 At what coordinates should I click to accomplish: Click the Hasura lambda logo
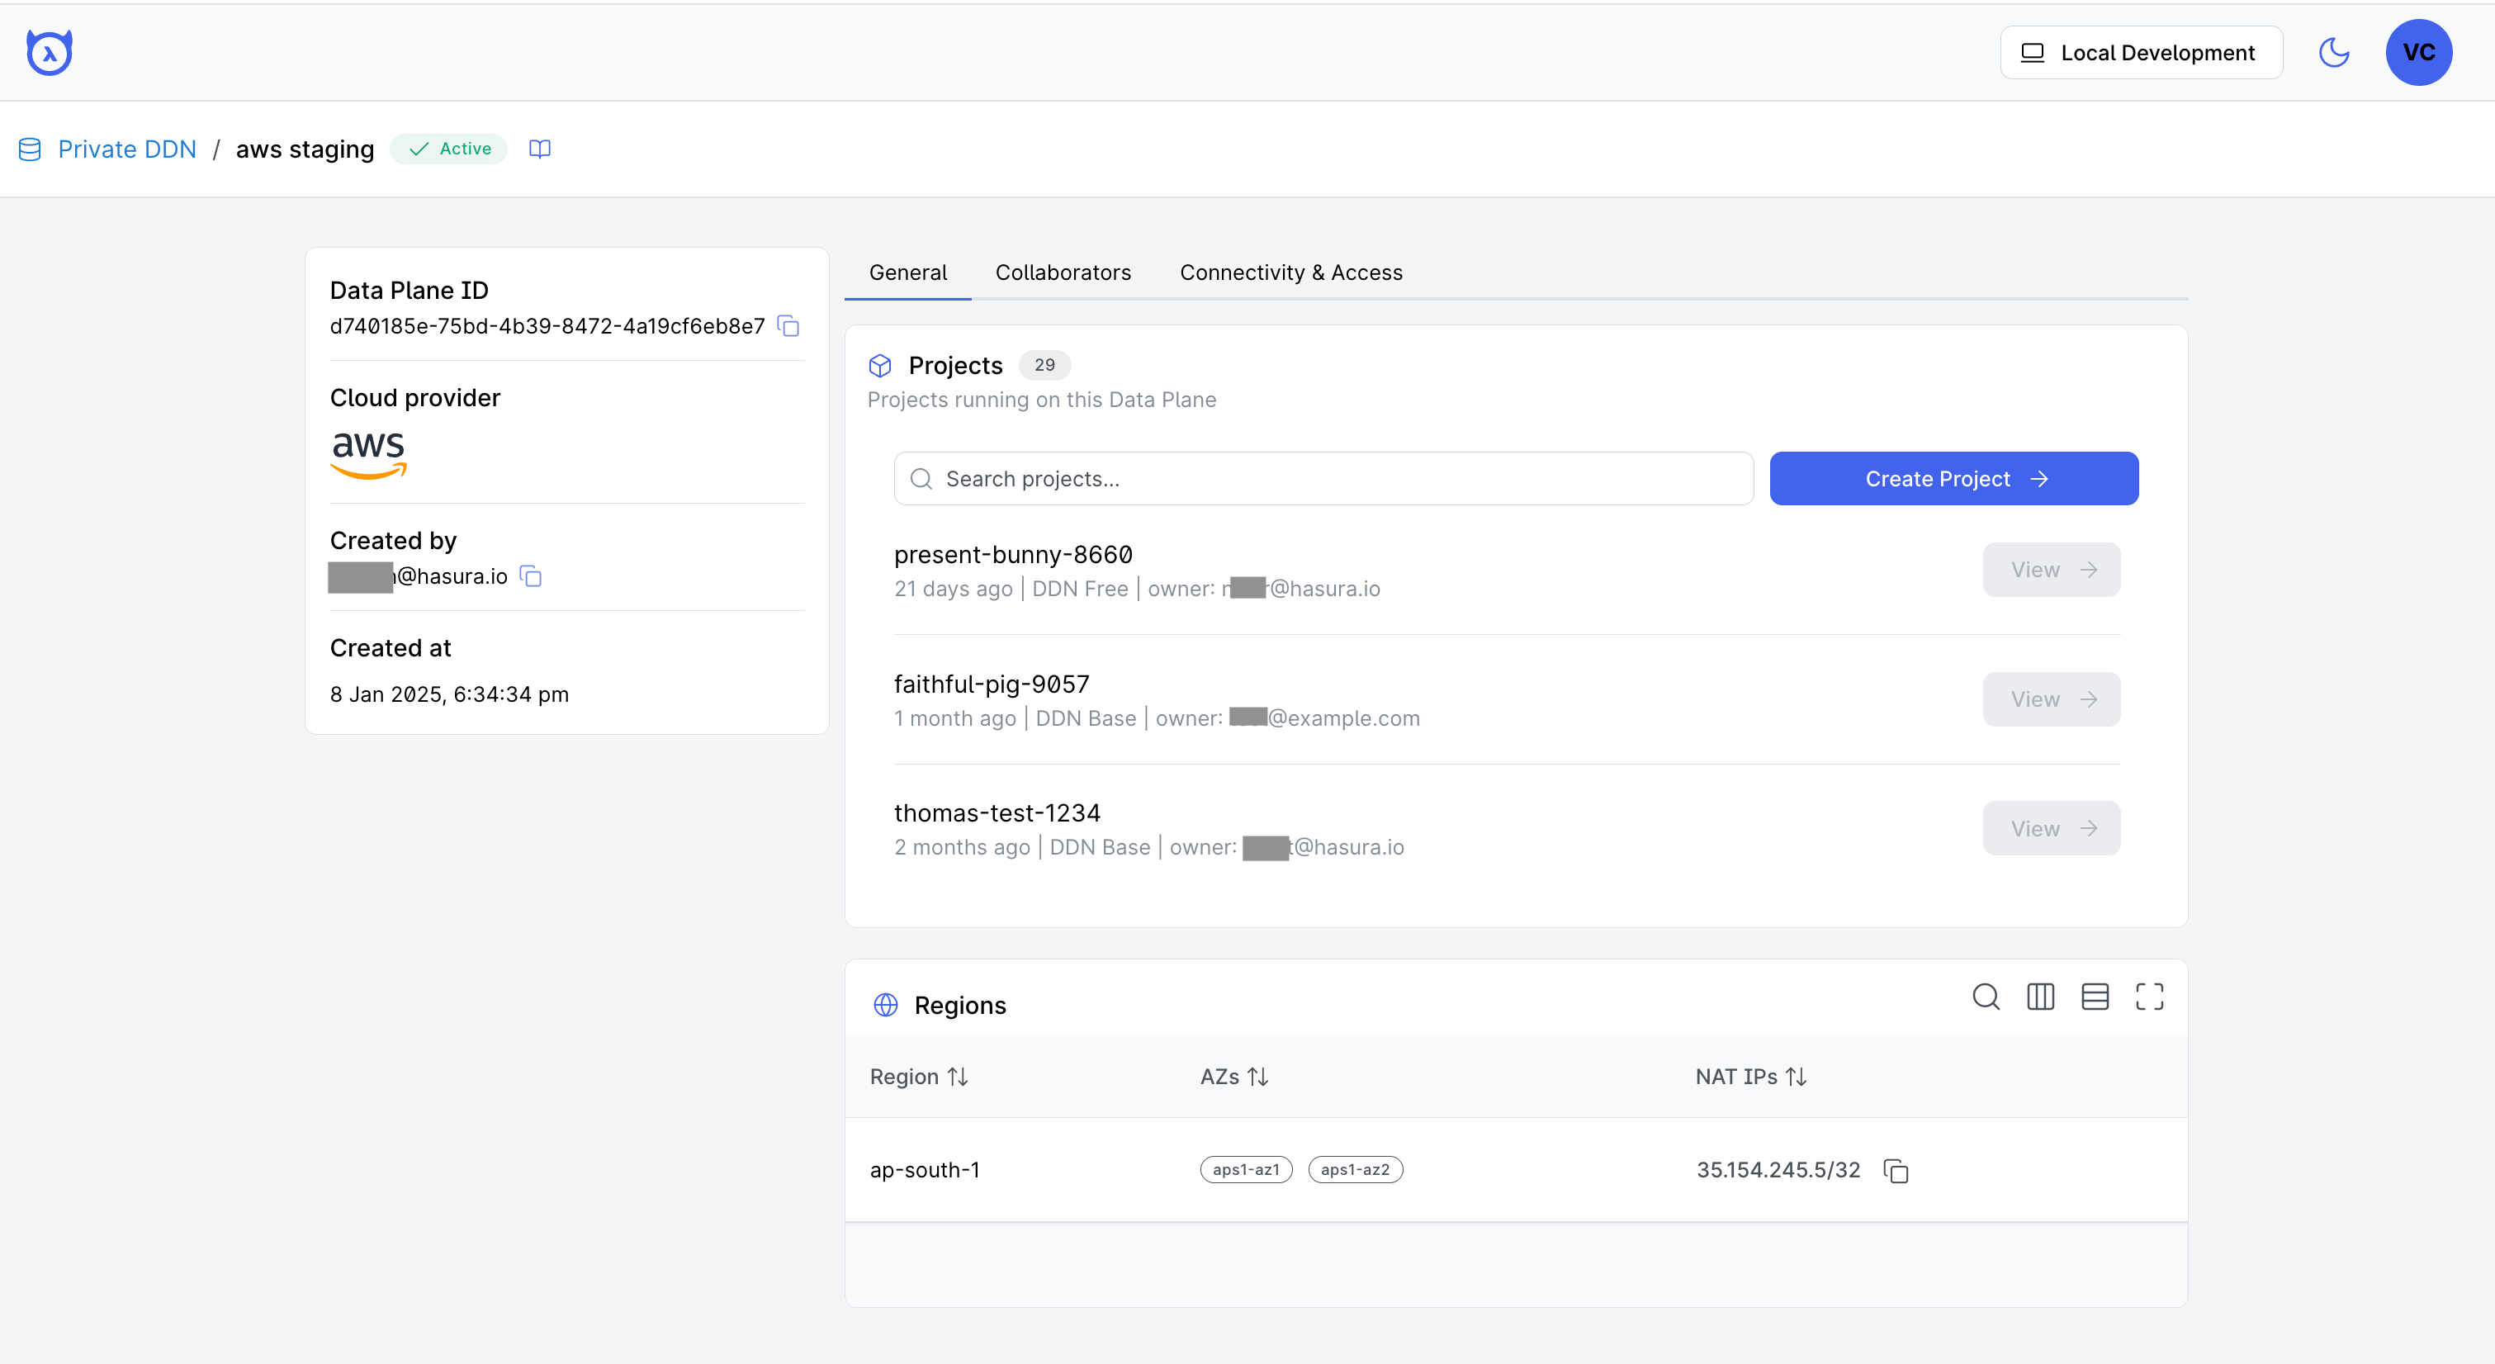50,52
